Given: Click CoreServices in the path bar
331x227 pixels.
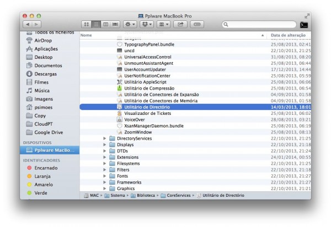Looking at the screenshot, I should (x=175, y=196).
